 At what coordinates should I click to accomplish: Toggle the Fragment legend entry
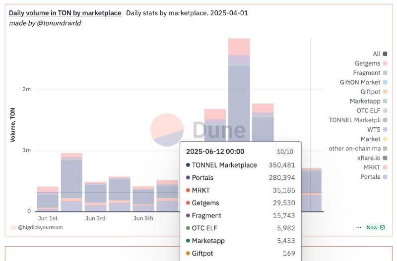(x=370, y=73)
